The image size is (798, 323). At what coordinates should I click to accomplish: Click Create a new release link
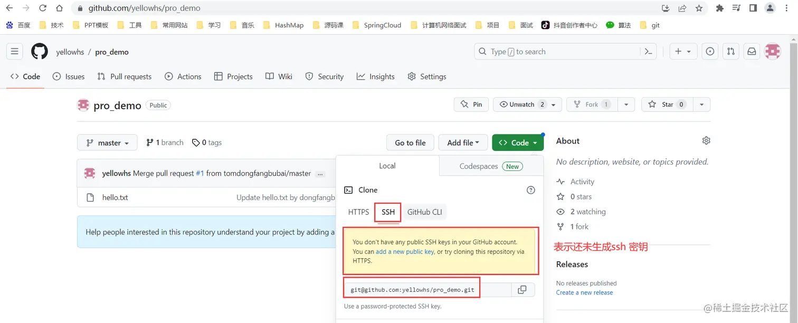click(x=584, y=292)
